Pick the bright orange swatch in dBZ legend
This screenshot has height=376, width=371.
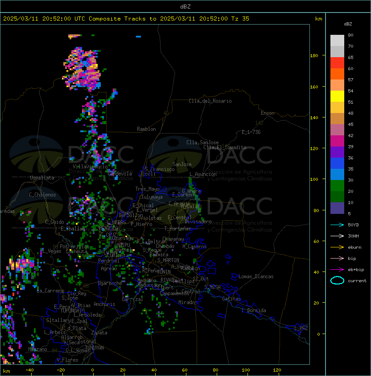(x=337, y=74)
